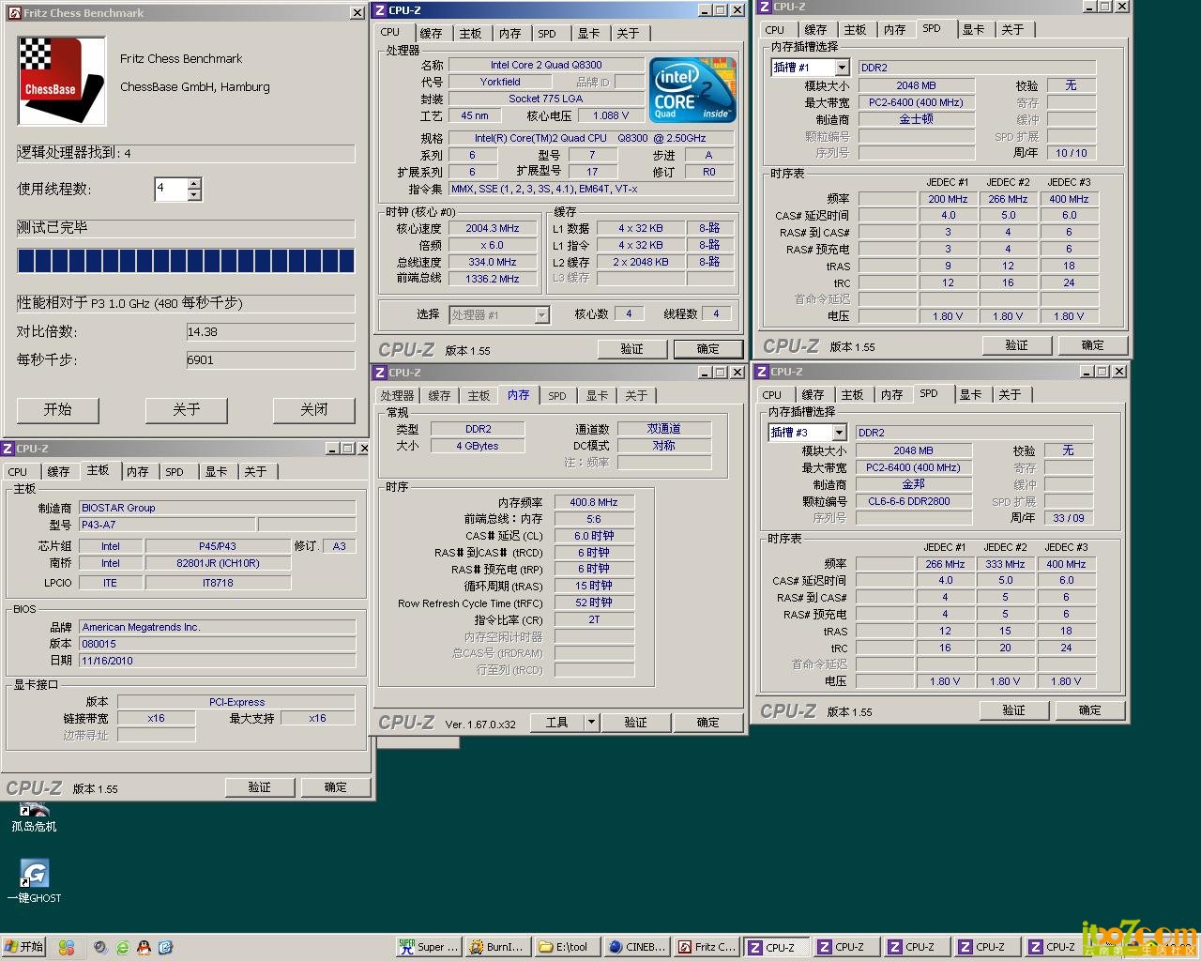Click the 使用线程数 thread count field
Viewport: 1201px width, 961px height.
[x=171, y=189]
